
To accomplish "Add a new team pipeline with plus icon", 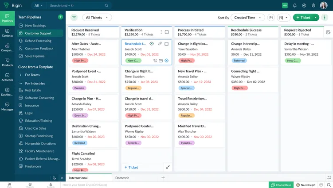I will point(60,17).
